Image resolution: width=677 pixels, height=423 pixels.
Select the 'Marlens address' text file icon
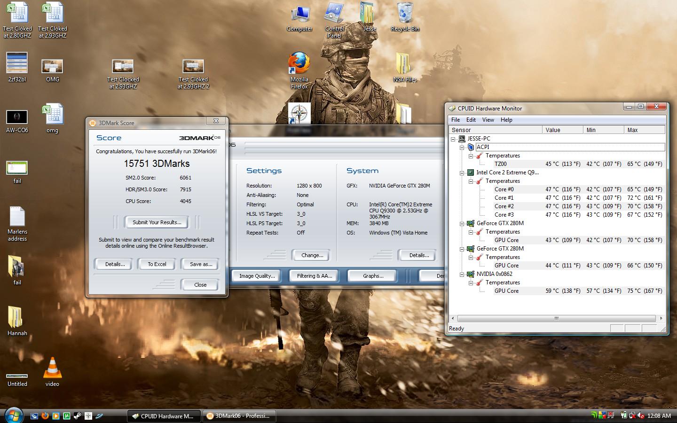[x=17, y=224]
